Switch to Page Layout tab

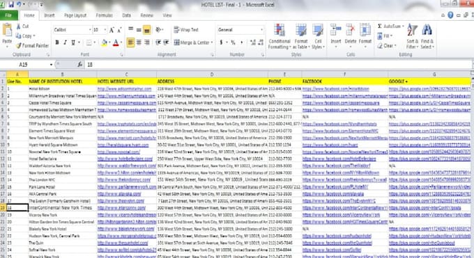pos(75,15)
